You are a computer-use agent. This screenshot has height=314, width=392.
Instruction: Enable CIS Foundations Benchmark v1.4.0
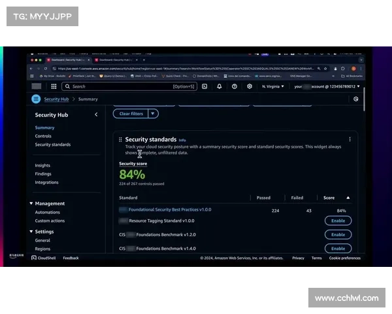[338, 249]
